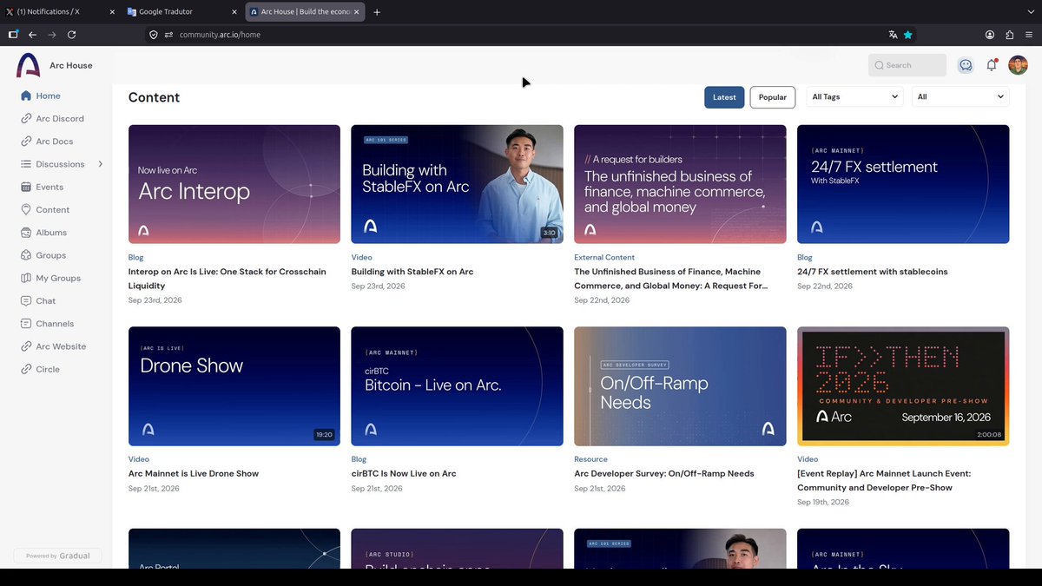
Task: Open '24/7 FX settlement with stablecoins' title
Action: point(872,272)
